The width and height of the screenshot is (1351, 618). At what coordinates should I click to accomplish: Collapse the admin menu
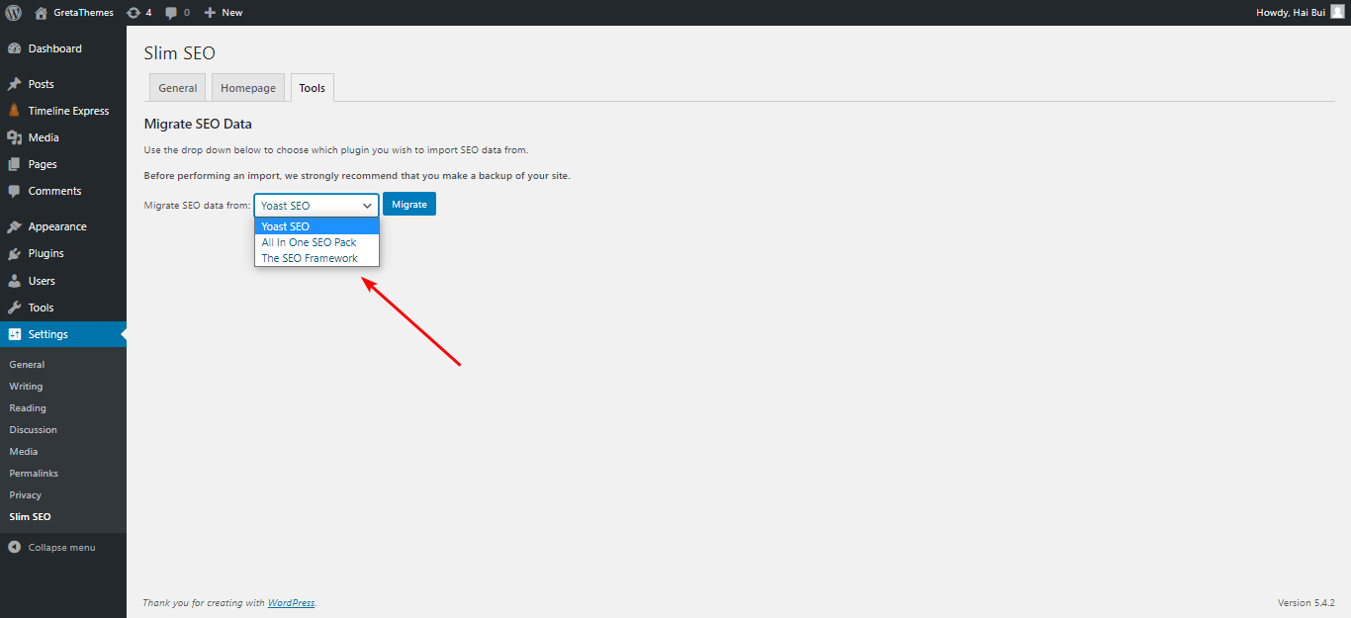click(61, 546)
